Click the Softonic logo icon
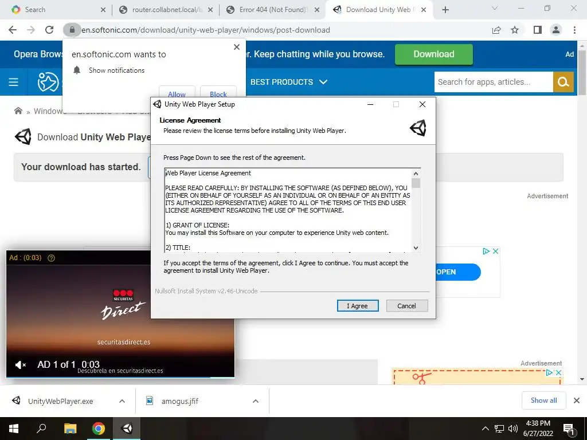587x440 pixels. pyautogui.click(x=48, y=82)
